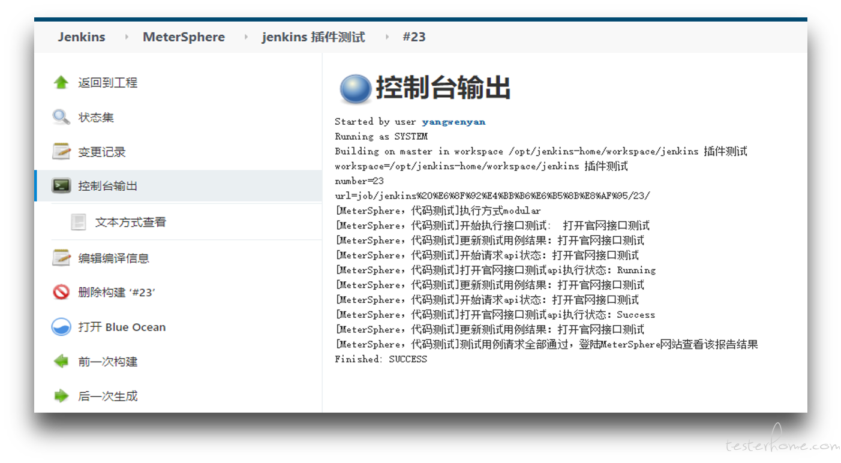The height and width of the screenshot is (463, 841).
Task: Click the Jenkins breadcrumb
Action: 82,37
